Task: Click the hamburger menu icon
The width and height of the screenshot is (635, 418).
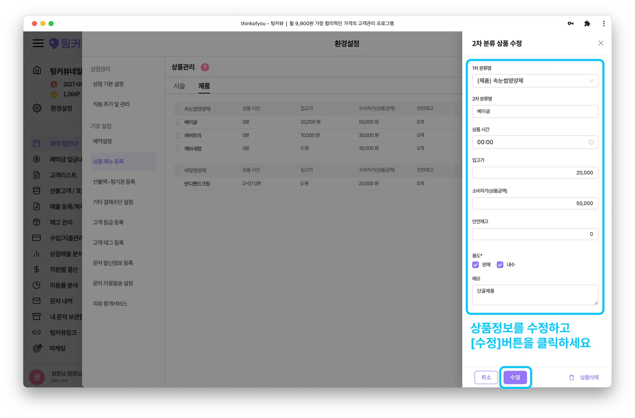Action: 38,43
